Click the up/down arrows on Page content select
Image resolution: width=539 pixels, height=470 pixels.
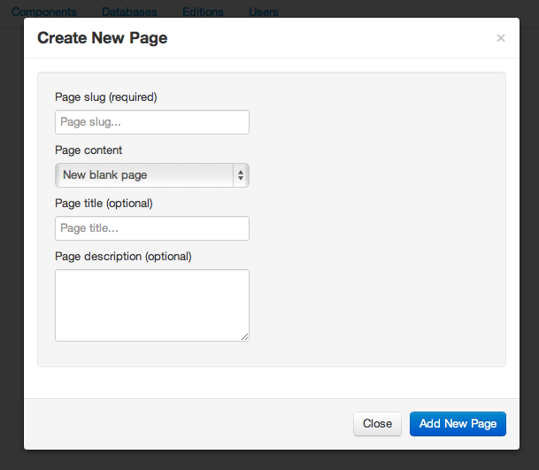pos(241,175)
